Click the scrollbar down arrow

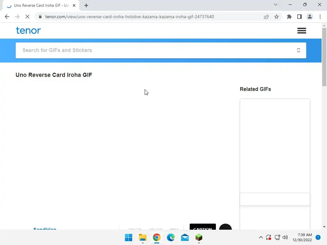(x=324, y=227)
